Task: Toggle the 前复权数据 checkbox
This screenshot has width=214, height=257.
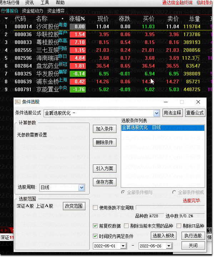Action: (x=95, y=226)
